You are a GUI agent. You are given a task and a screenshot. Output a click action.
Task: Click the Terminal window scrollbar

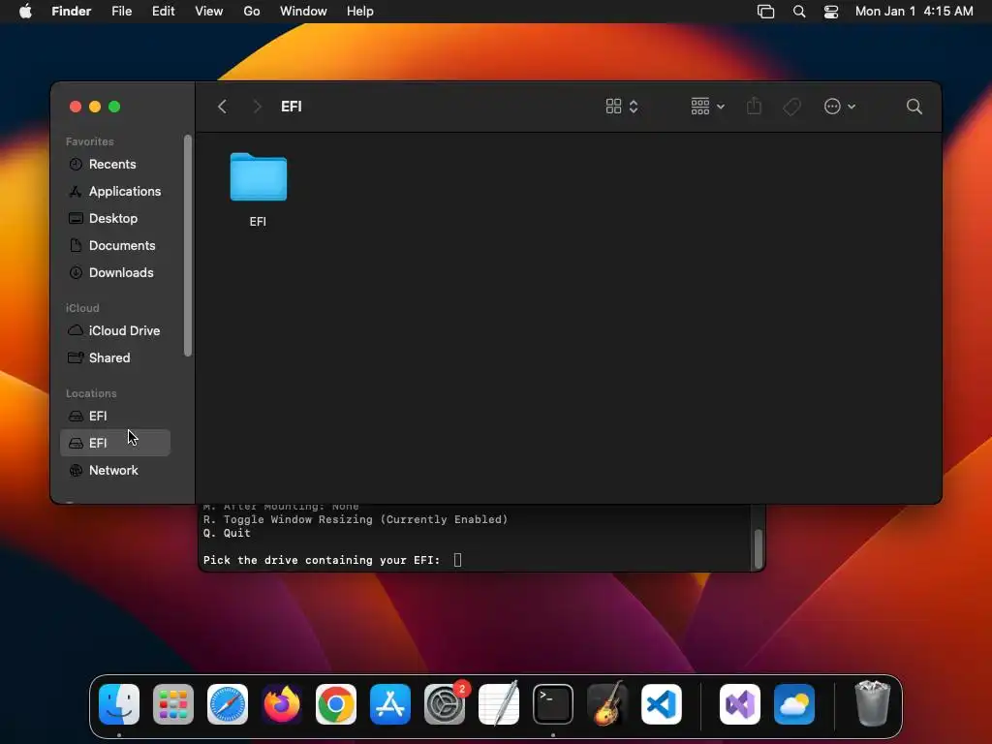click(758, 548)
